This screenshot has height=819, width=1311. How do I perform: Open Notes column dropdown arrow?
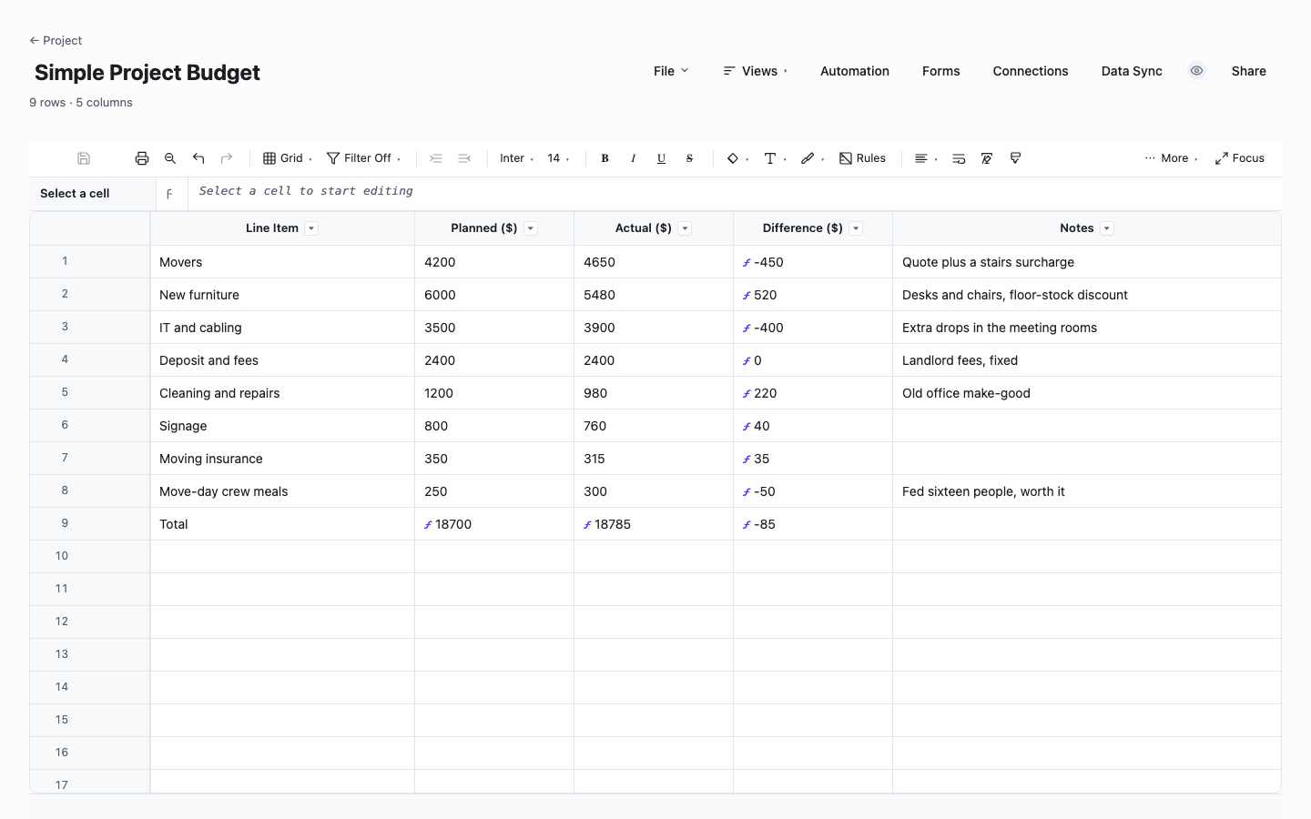(1107, 228)
